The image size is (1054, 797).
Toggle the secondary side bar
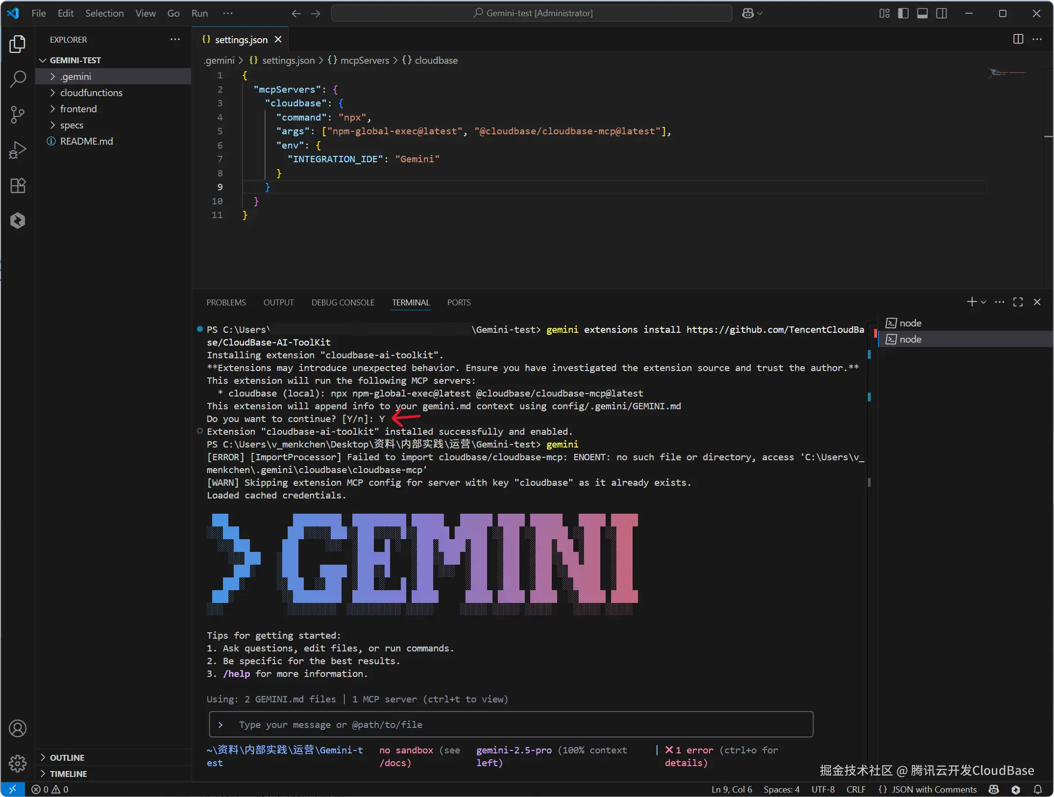[941, 13]
